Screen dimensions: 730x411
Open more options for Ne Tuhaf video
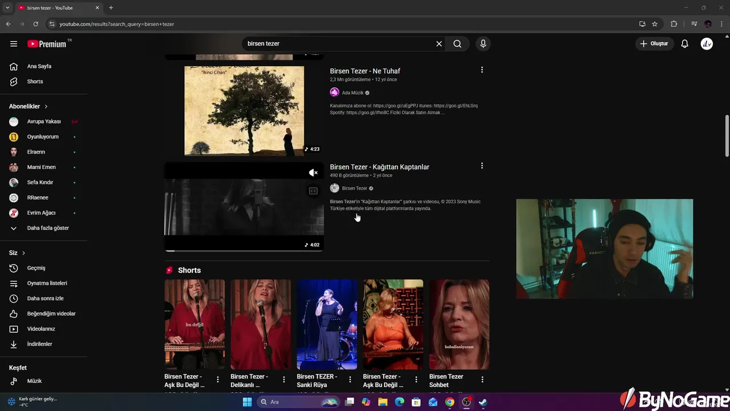482,70
